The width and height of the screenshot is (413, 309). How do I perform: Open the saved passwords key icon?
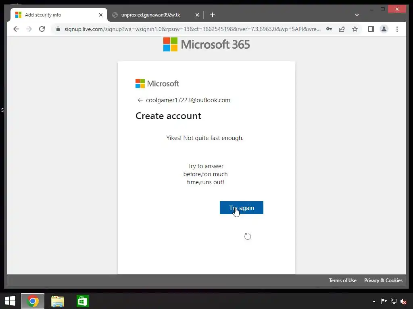(329, 29)
